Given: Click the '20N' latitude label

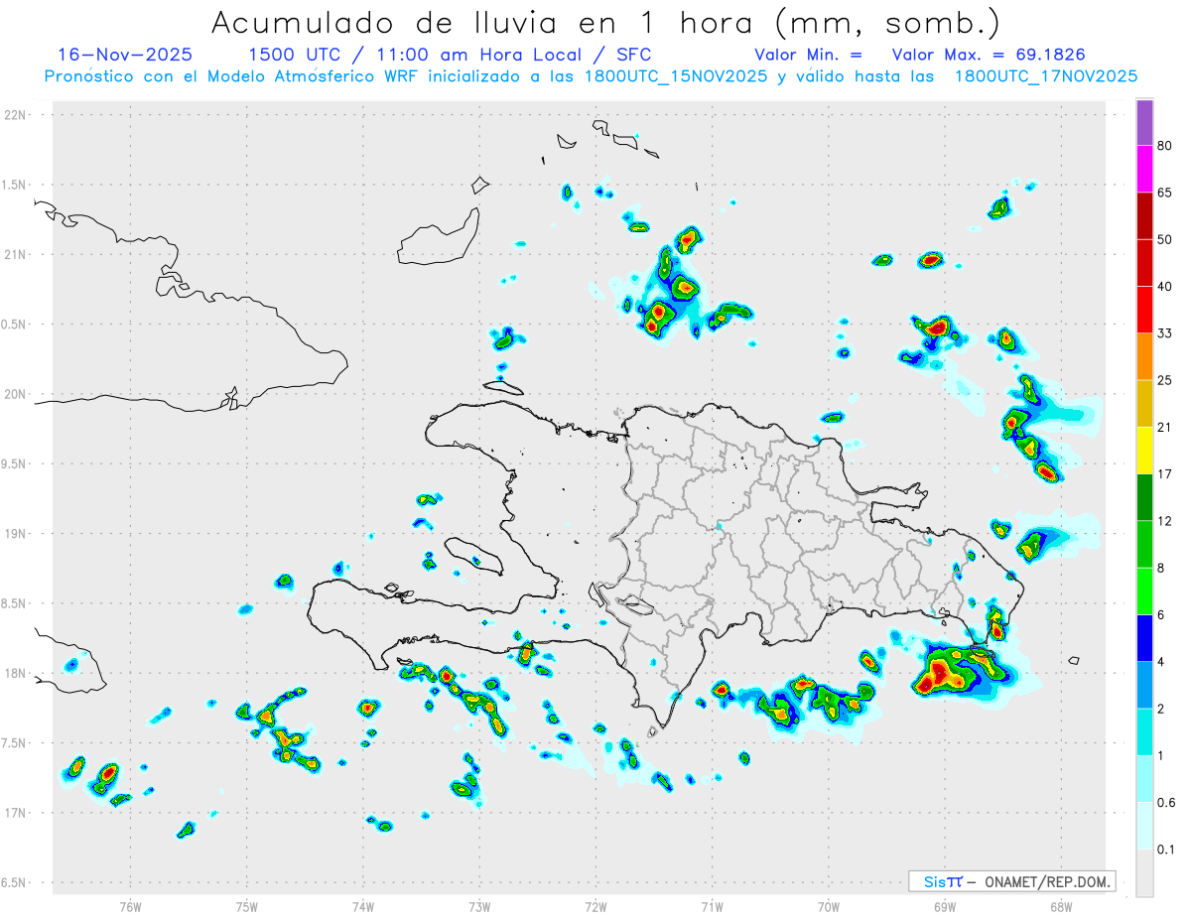Looking at the screenshot, I should click(14, 394).
